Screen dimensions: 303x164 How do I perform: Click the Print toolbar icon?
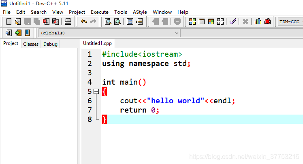[x=68, y=21]
